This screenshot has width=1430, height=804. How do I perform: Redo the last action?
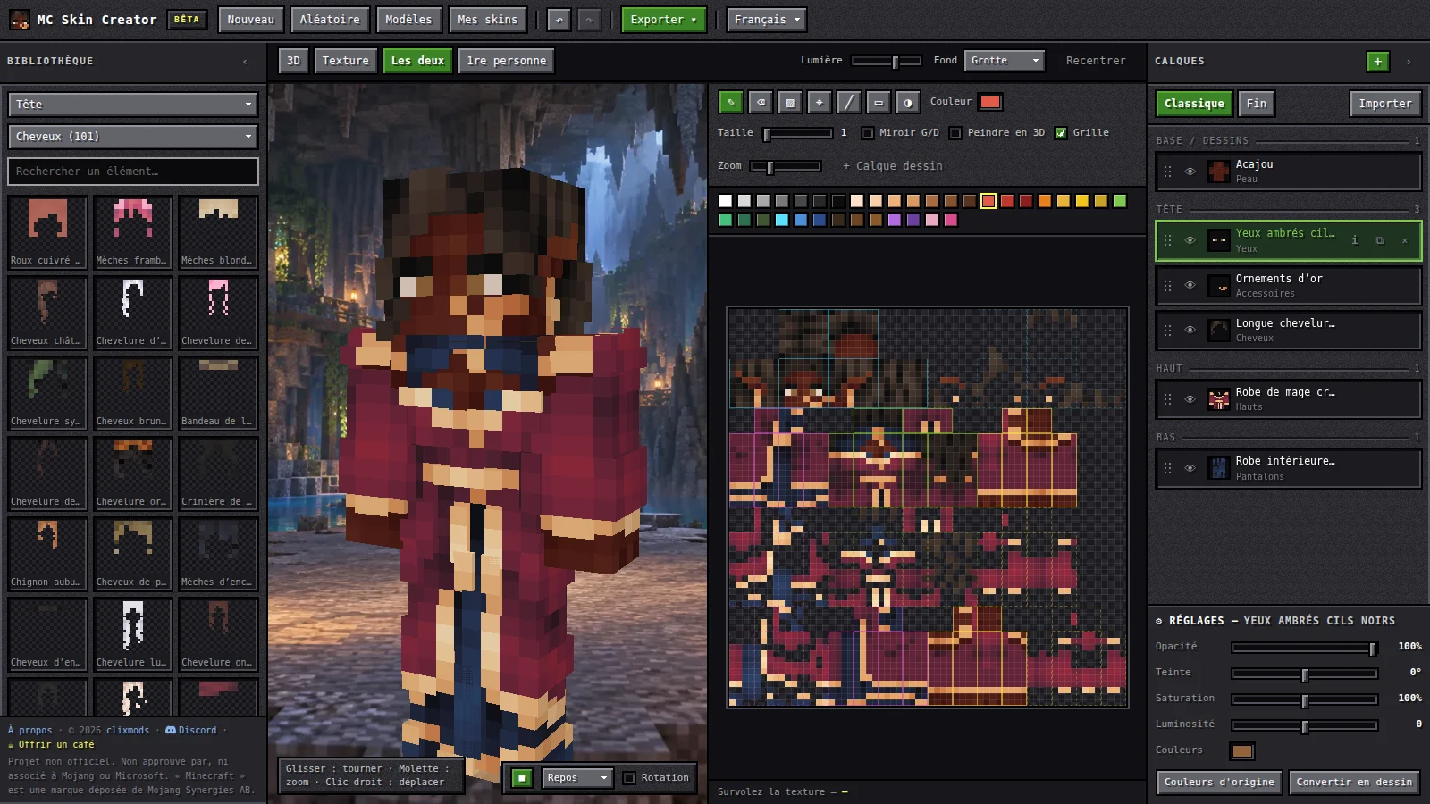[589, 20]
